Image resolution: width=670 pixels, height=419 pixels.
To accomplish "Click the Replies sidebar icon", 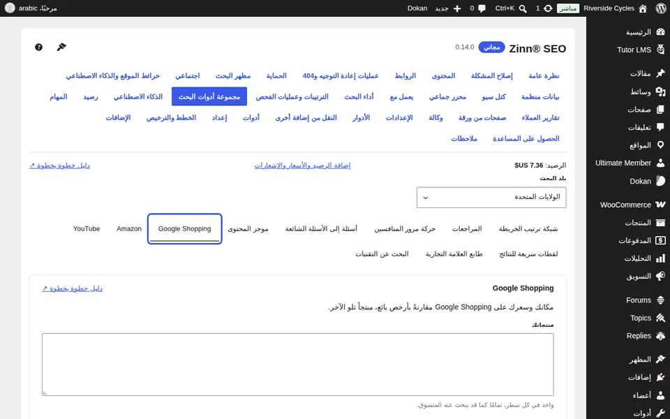I will [x=661, y=336].
